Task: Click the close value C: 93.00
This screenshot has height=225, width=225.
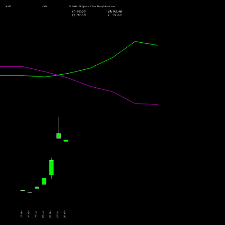Action: point(79,12)
